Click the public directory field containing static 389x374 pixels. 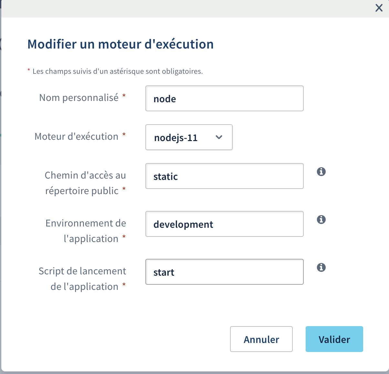point(224,176)
